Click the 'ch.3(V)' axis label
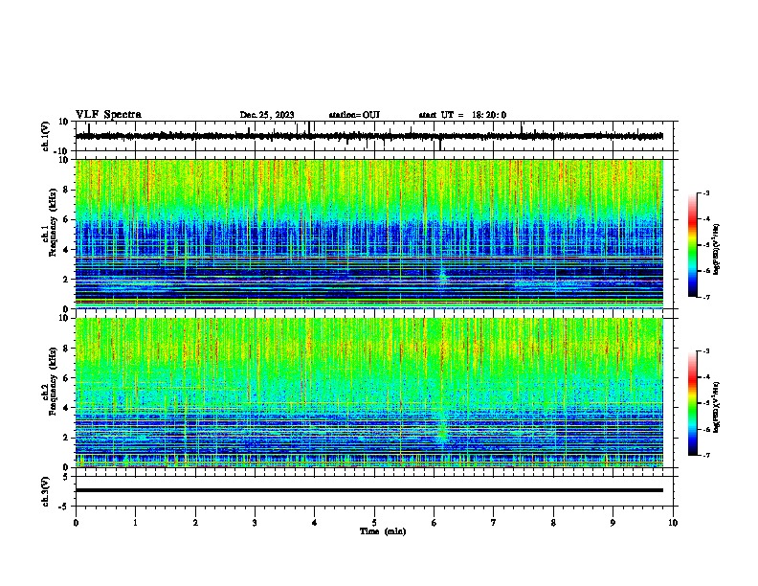This screenshot has height=586, width=758. 45,491
